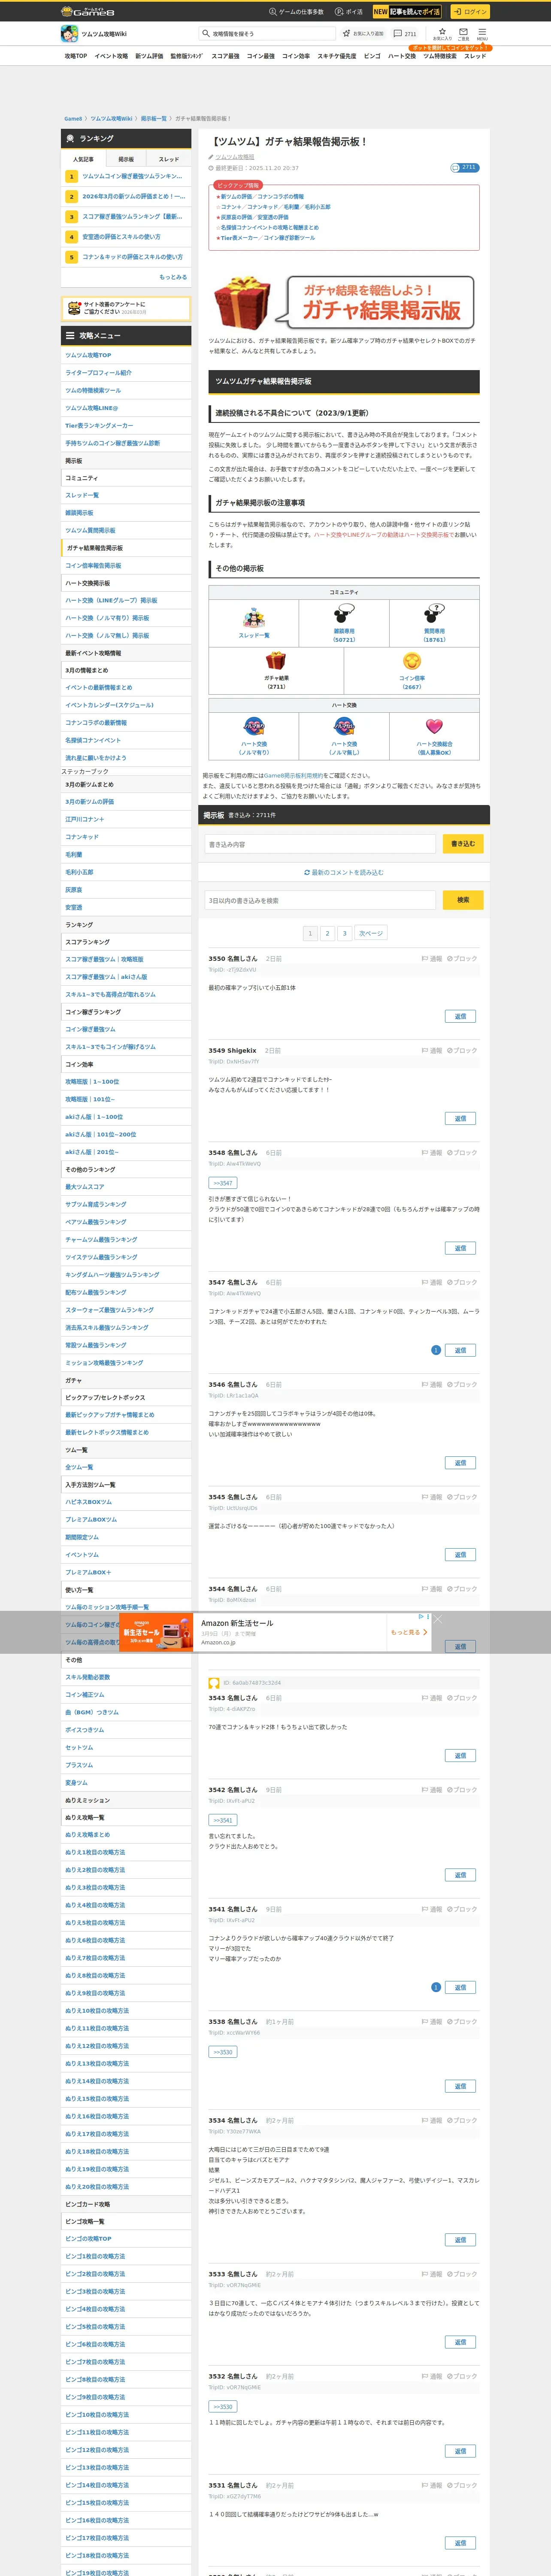Click the ガチャ結果 gift box icon
The width and height of the screenshot is (551, 2576).
click(x=276, y=661)
